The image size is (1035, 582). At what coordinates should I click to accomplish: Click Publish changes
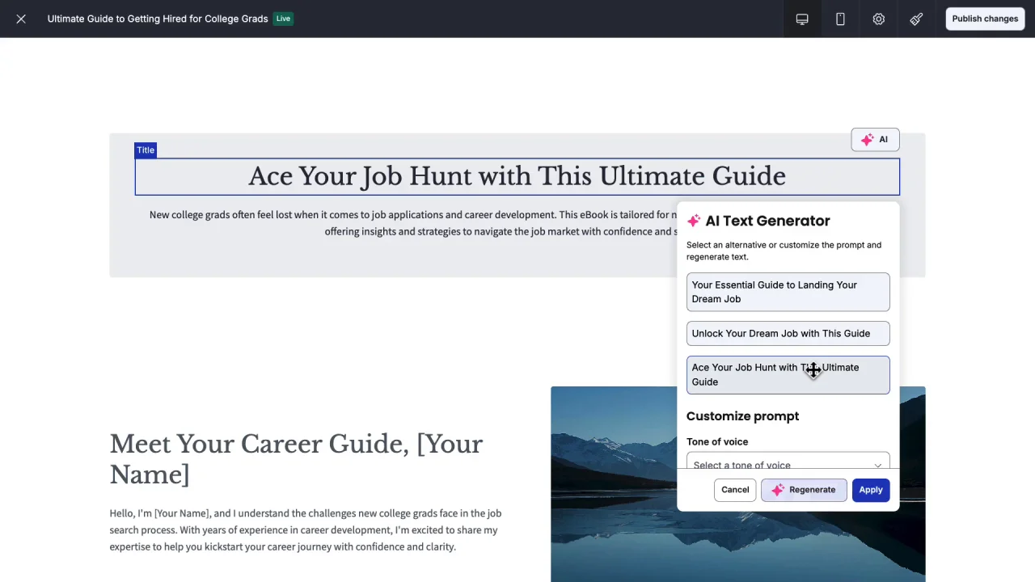(x=985, y=19)
